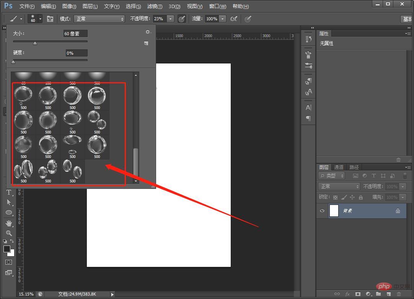Screen dimensions: 414x299
Task: Enable airbrush-style build-up next to 流量
Action: pyautogui.click(x=234, y=19)
